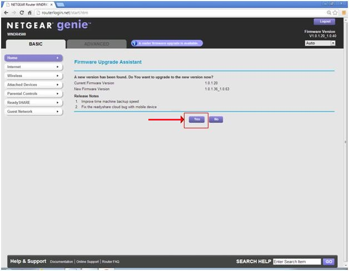349x271 pixels.
Task: Open the Auto language dropdown
Action: pos(320,43)
